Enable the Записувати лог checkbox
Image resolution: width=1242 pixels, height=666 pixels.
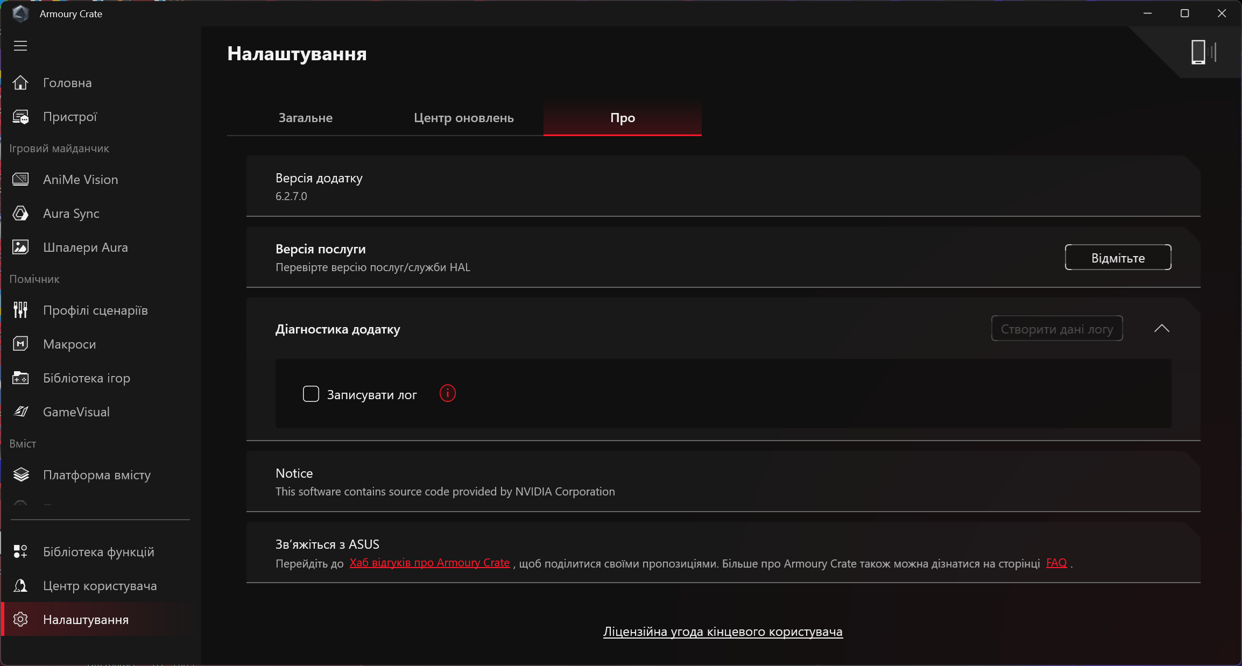(310, 394)
